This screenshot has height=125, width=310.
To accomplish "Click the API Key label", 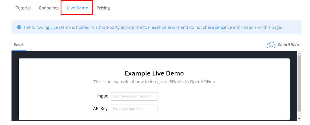I will (x=100, y=109).
